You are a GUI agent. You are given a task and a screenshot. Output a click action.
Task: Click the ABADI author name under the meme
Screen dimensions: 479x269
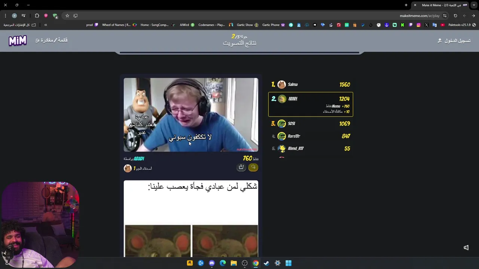(x=139, y=159)
